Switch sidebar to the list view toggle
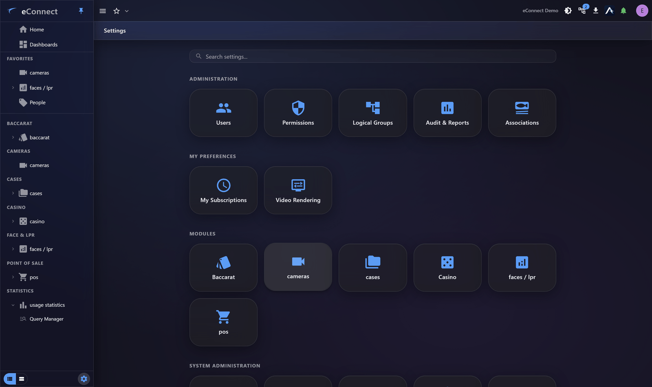The width and height of the screenshot is (652, 387). coord(10,379)
